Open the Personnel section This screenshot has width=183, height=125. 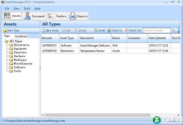click(x=34, y=16)
